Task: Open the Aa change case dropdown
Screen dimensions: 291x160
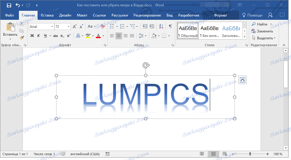Action: click(x=91, y=26)
